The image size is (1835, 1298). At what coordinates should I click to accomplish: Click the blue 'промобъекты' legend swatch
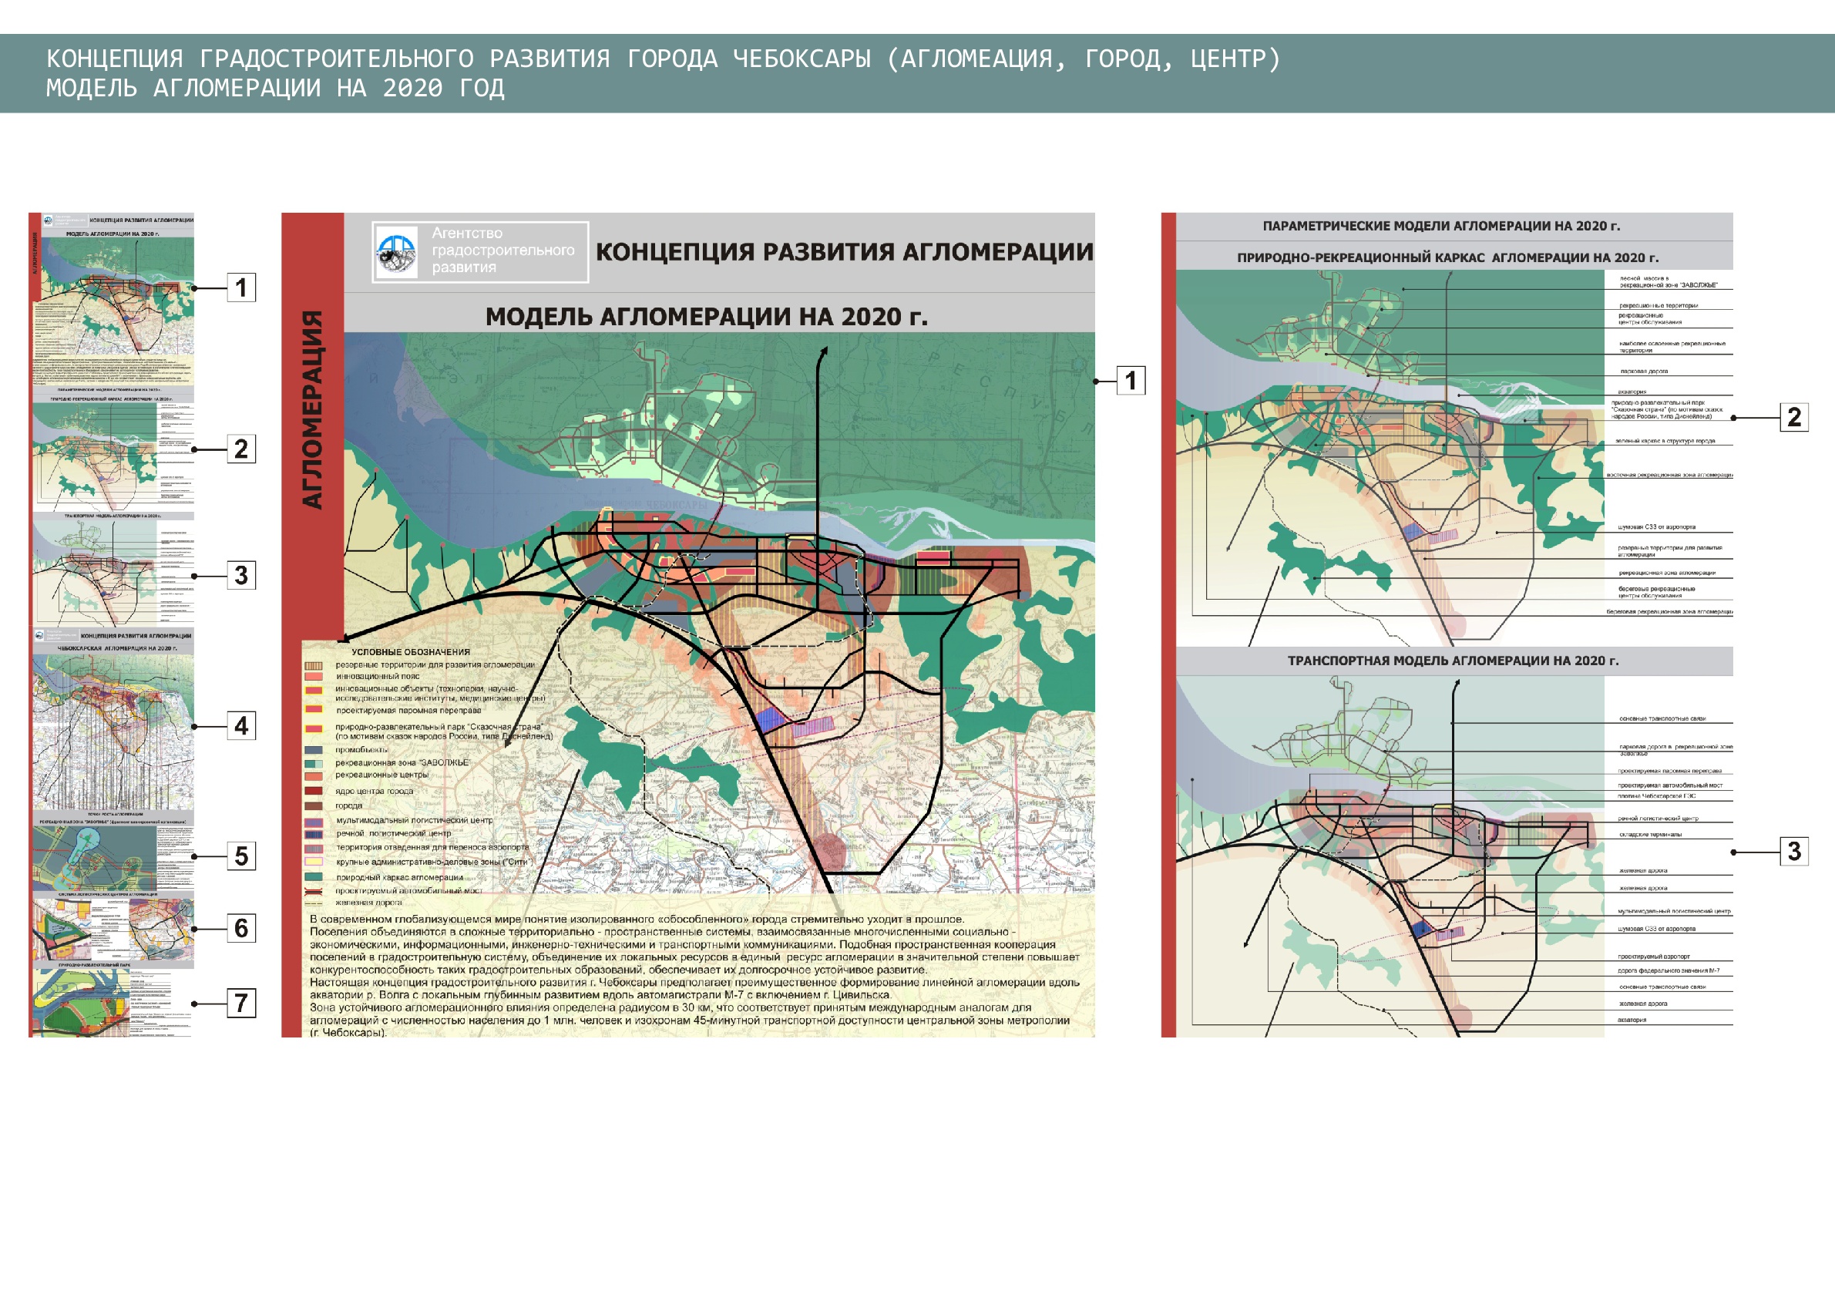coord(314,750)
